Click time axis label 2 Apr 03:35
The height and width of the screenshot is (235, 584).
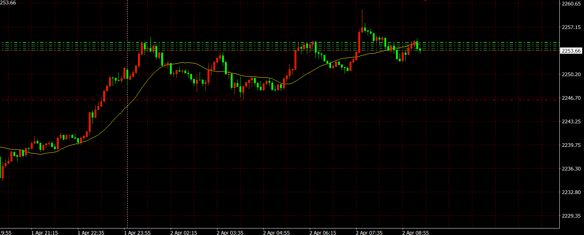(x=230, y=232)
